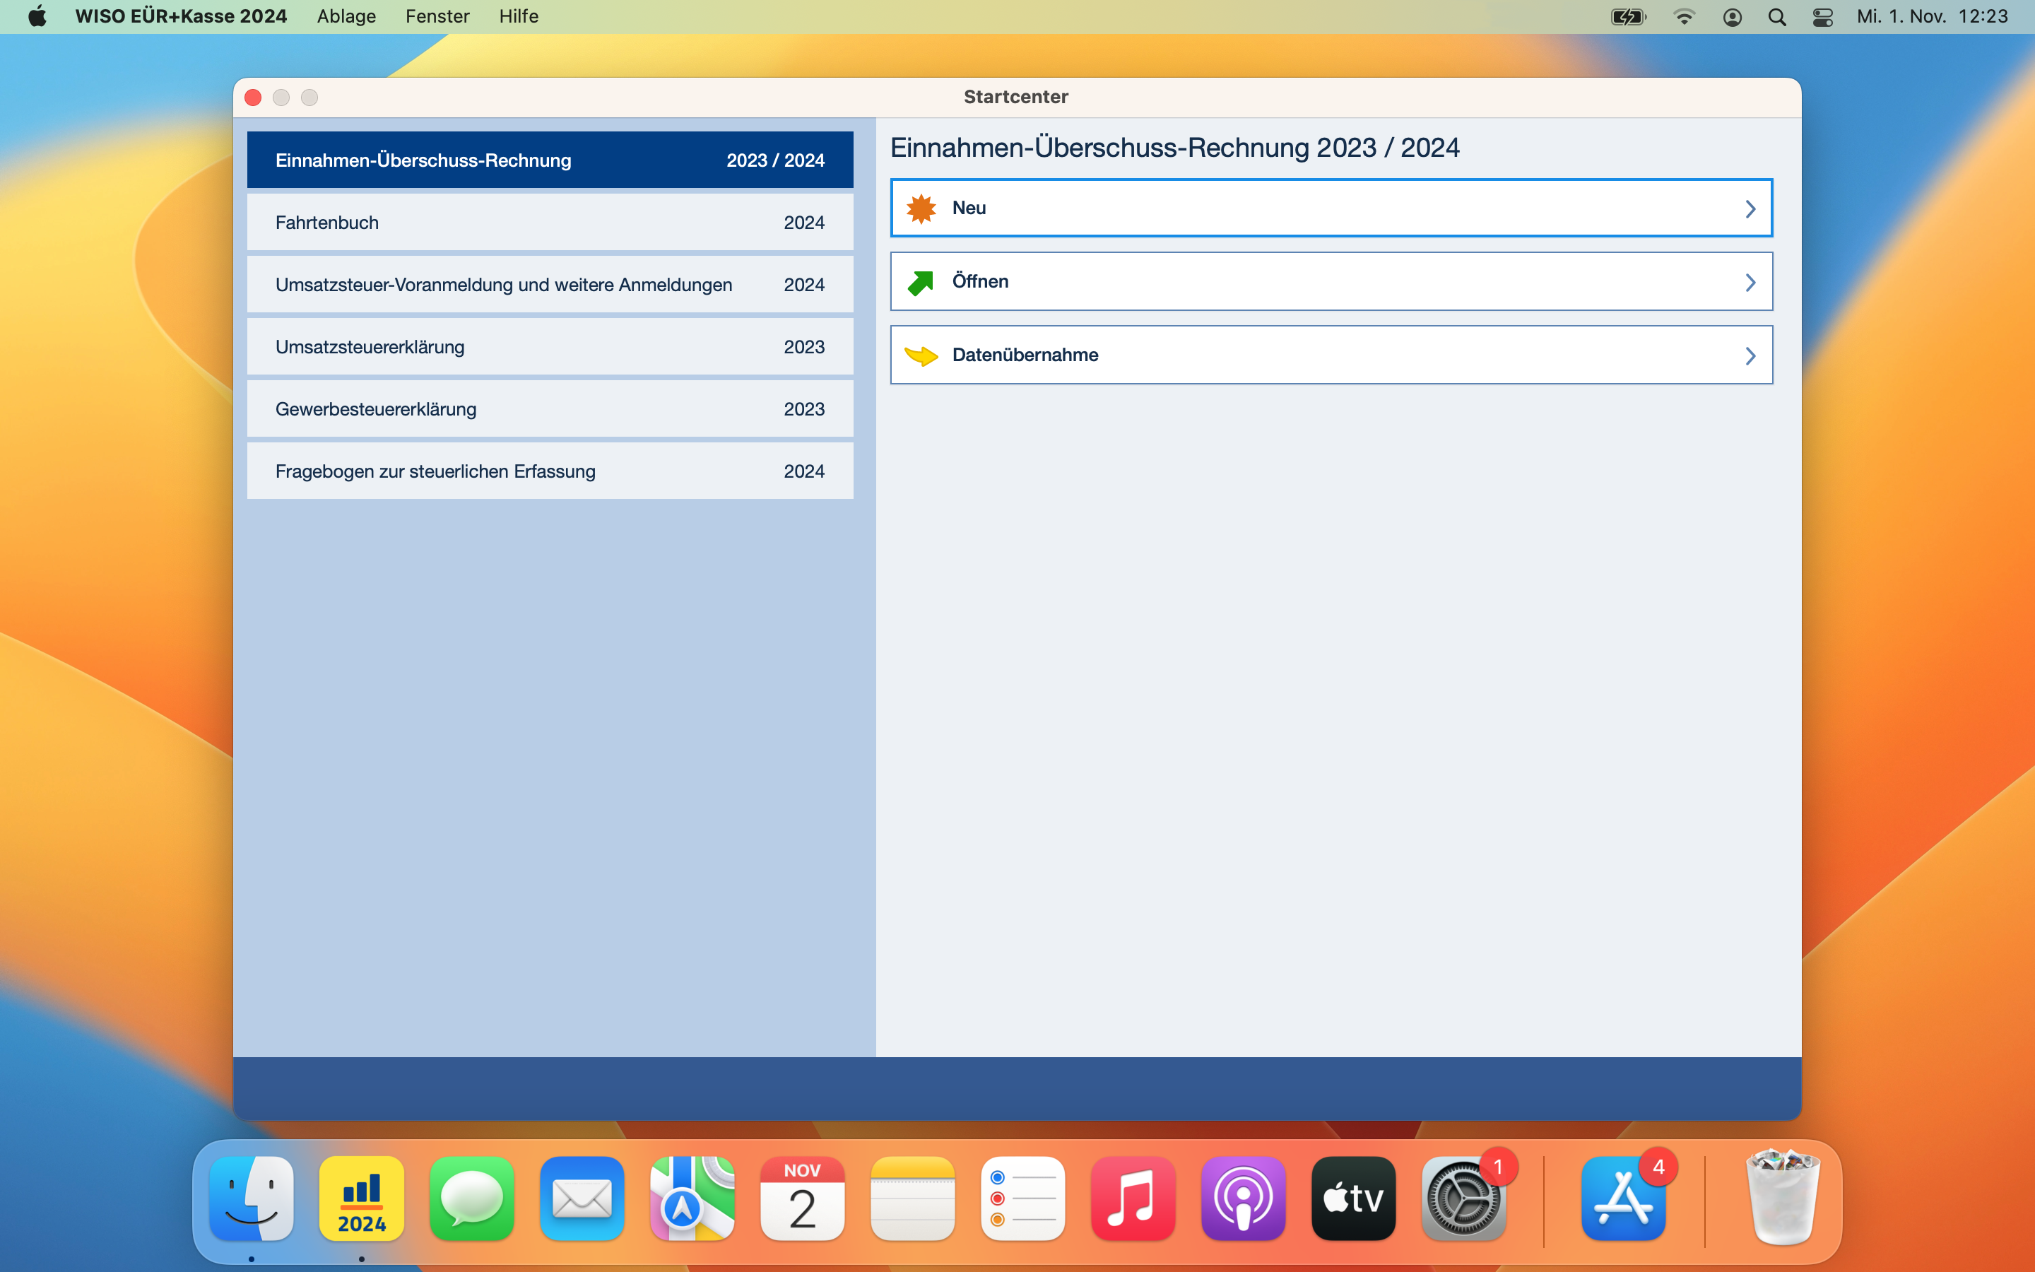The width and height of the screenshot is (2035, 1272).
Task: Open Maps from the Dock
Action: [692, 1199]
